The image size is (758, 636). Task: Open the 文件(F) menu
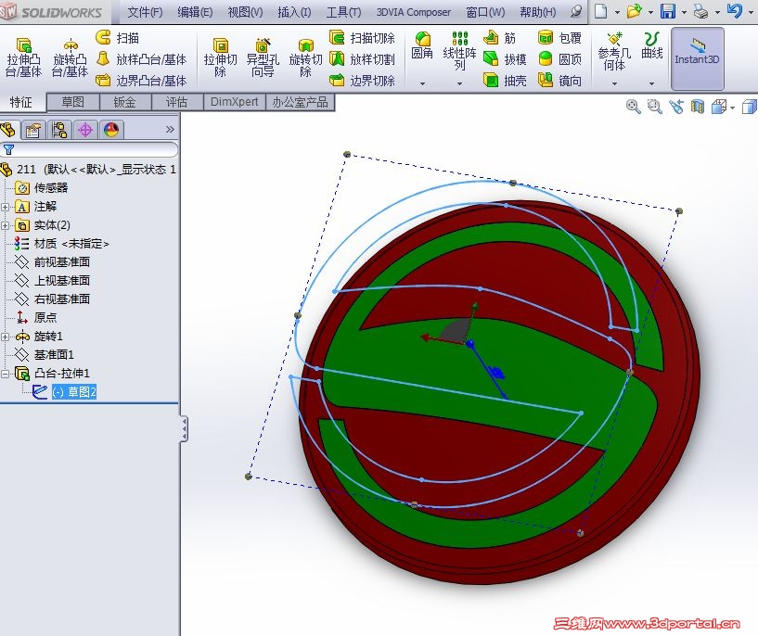point(145,12)
